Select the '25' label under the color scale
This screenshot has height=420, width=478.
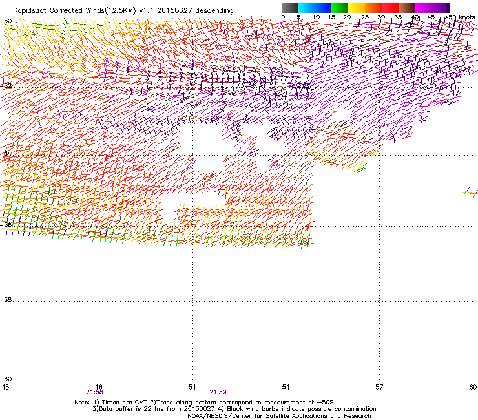[365, 17]
